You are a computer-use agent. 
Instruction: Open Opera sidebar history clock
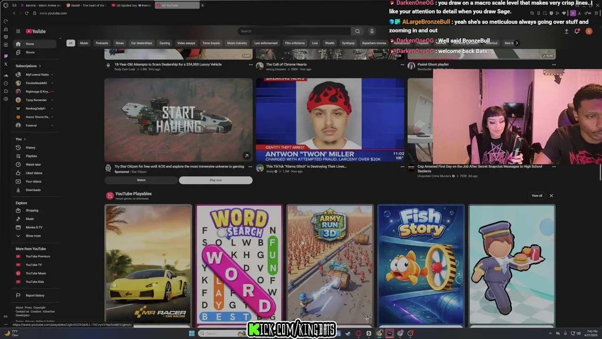coord(6,83)
